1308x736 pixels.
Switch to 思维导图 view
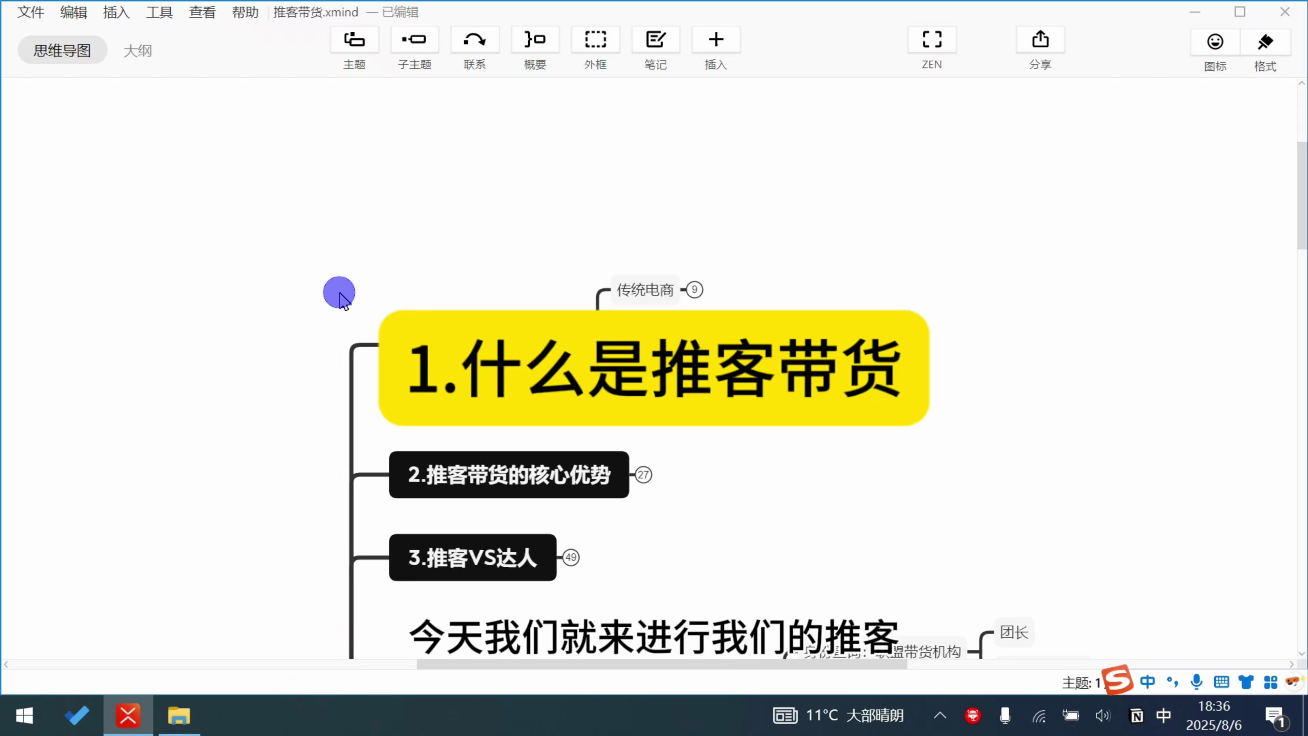[62, 50]
